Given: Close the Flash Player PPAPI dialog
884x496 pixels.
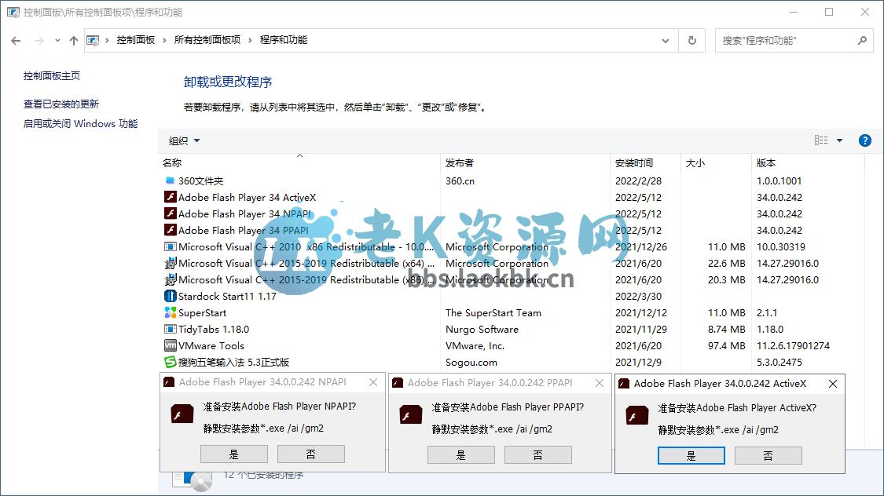Looking at the screenshot, I should tap(600, 383).
